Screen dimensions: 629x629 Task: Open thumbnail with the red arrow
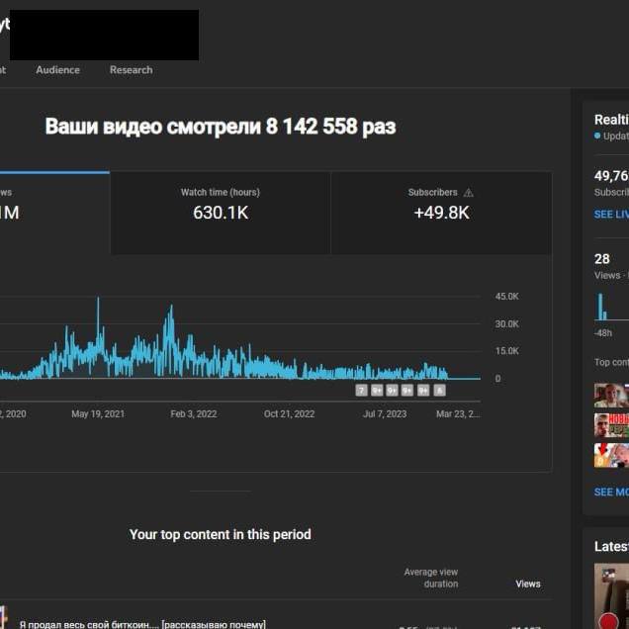coord(611,455)
